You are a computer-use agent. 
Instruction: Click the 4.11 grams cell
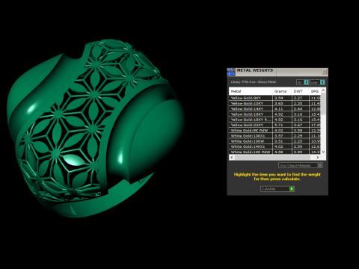(282, 109)
